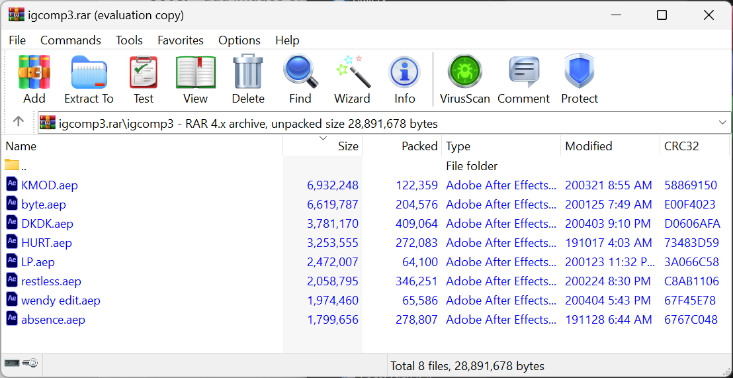Go up one folder level arrow
The width and height of the screenshot is (733, 378).
tap(19, 122)
